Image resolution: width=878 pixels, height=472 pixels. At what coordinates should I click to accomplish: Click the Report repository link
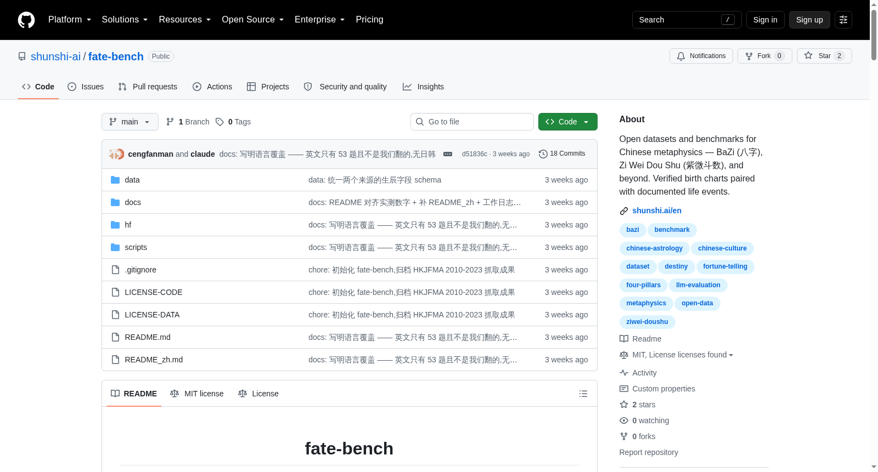(649, 452)
